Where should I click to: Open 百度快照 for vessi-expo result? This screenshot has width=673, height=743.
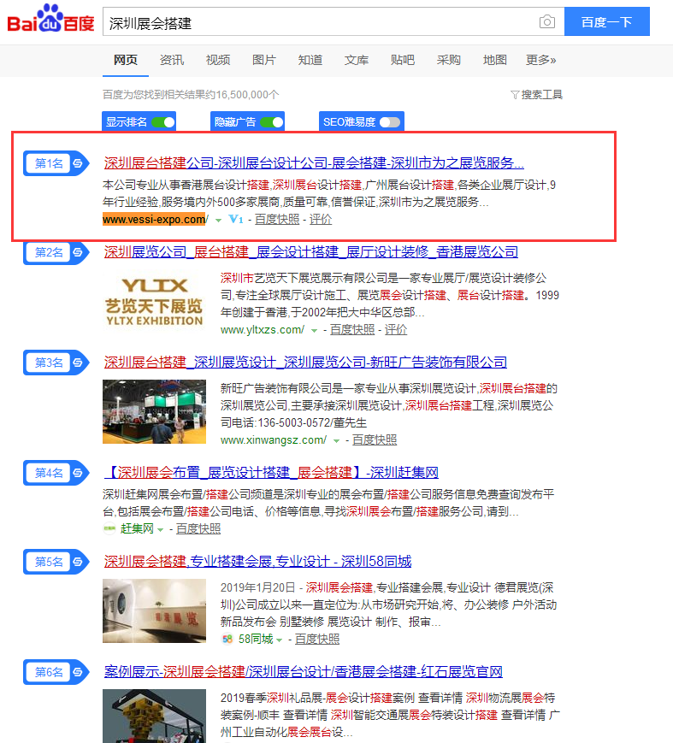pos(277,220)
